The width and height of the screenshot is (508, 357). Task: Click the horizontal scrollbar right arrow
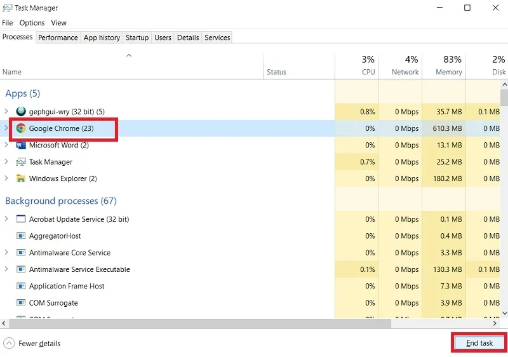495,323
